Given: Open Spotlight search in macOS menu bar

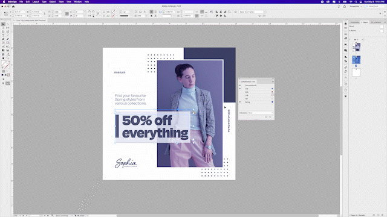Looking at the screenshot, I should click(x=356, y=2).
